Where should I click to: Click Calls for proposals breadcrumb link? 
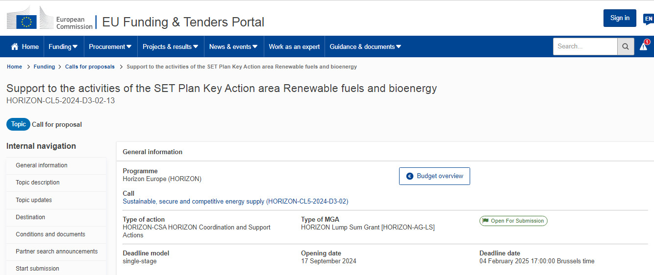[x=90, y=67]
